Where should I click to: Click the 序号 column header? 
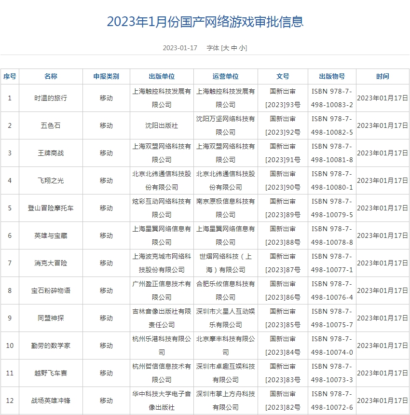10,77
